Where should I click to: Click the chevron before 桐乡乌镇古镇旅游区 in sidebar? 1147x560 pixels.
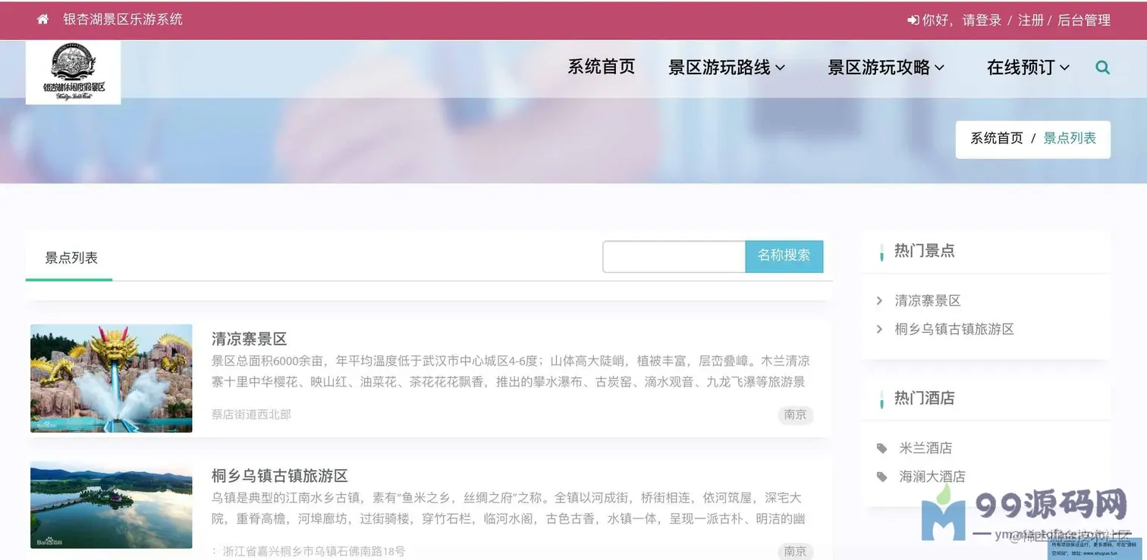(879, 329)
